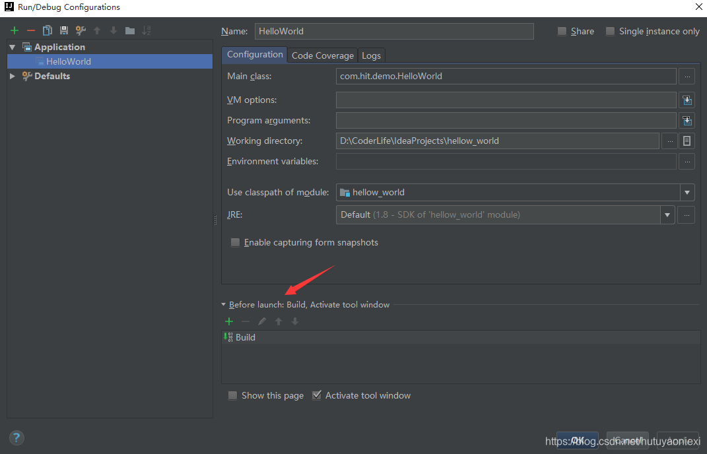Expand the Program arguments field
The width and height of the screenshot is (707, 454).
click(687, 120)
